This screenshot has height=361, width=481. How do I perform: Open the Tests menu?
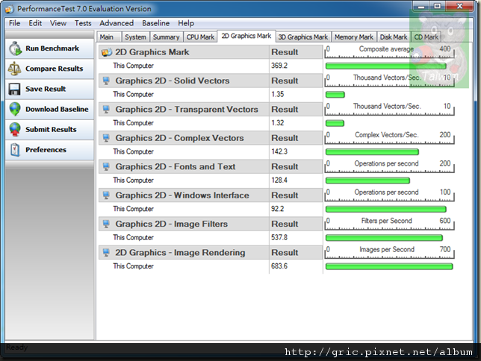83,23
